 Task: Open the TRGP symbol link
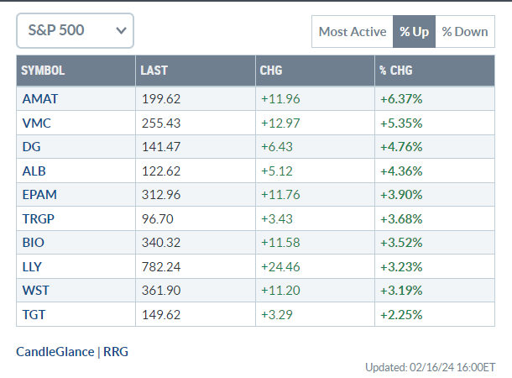click(x=39, y=219)
